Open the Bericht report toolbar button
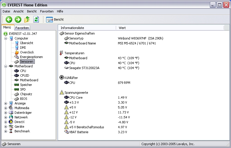The width and height of the screenshot is (231, 148). 55,19
